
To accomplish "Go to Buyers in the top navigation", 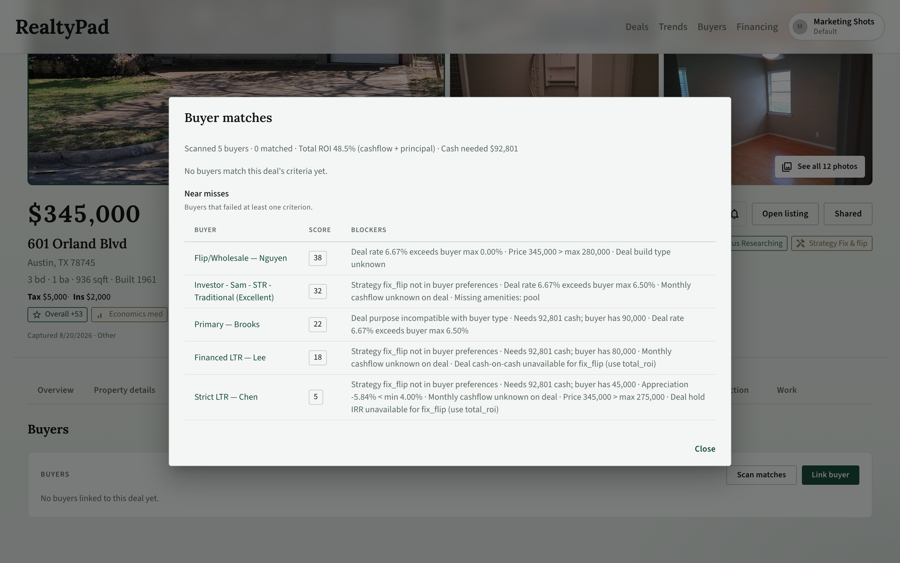I will 712,27.
